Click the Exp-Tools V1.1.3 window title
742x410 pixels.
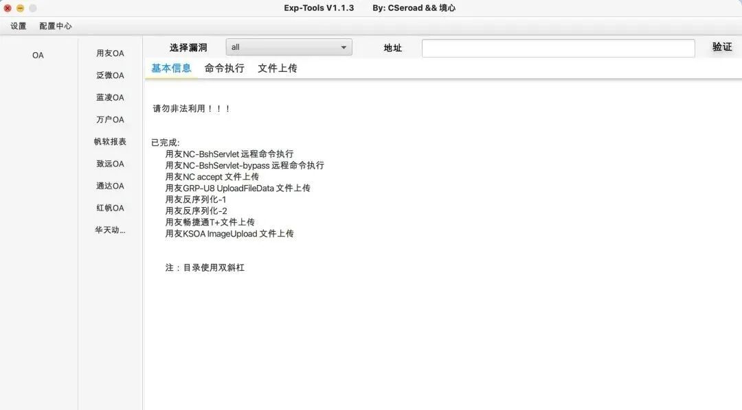[319, 8]
